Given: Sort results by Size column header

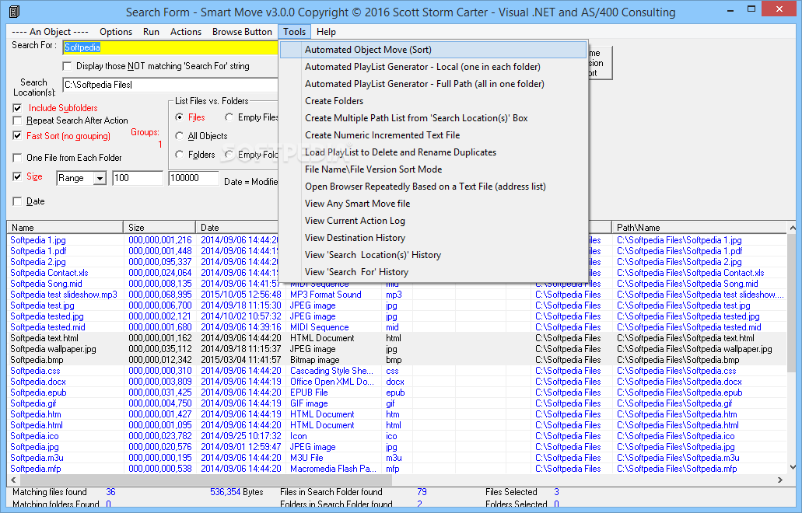Looking at the screenshot, I should pyautogui.click(x=159, y=228).
